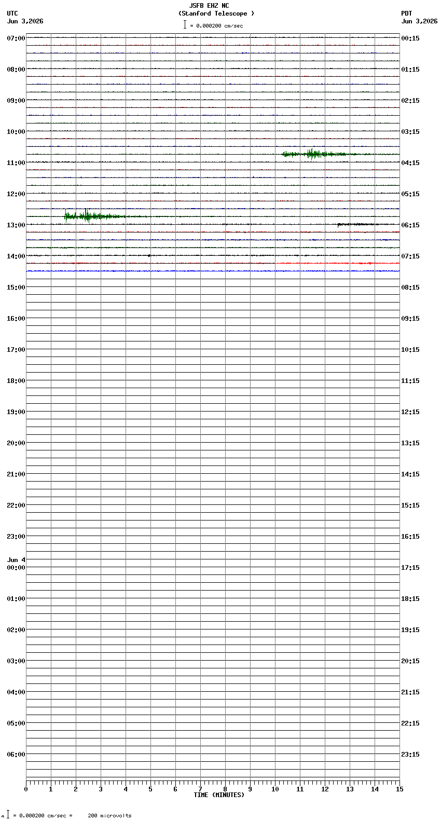441x822 pixels.
Task: Click the '13:00' UTC time label
Action: click(x=16, y=225)
